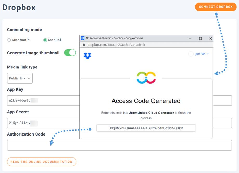Open Read the Online Documentation link
Viewport: 239px width, 173px height.
42,162
